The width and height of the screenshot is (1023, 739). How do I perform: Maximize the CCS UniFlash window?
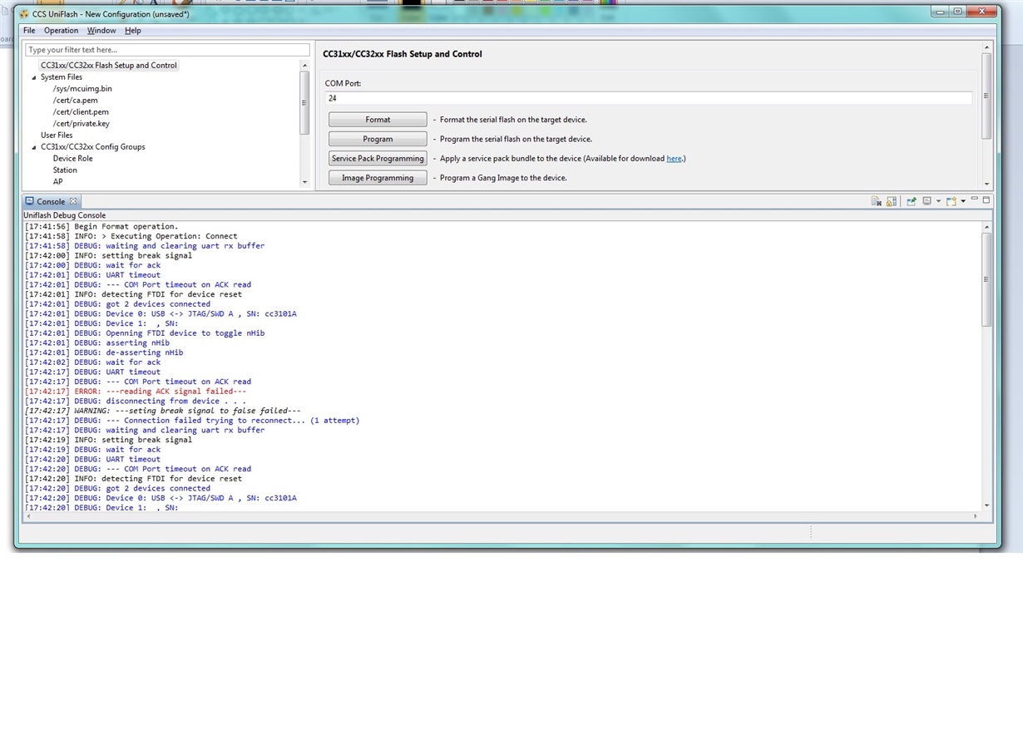pyautogui.click(x=958, y=12)
